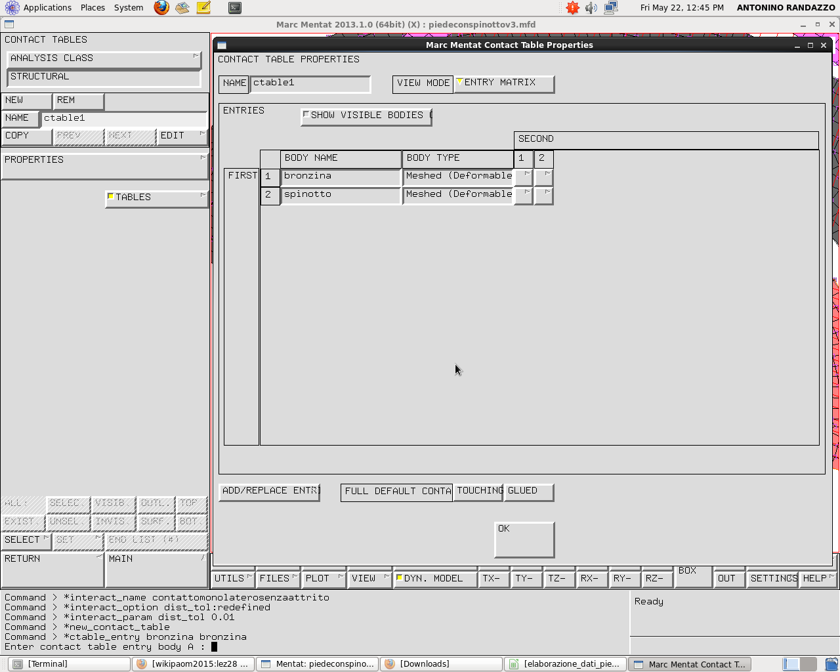This screenshot has width=840, height=672.
Task: Select the bronzina body name cell
Action: point(341,177)
